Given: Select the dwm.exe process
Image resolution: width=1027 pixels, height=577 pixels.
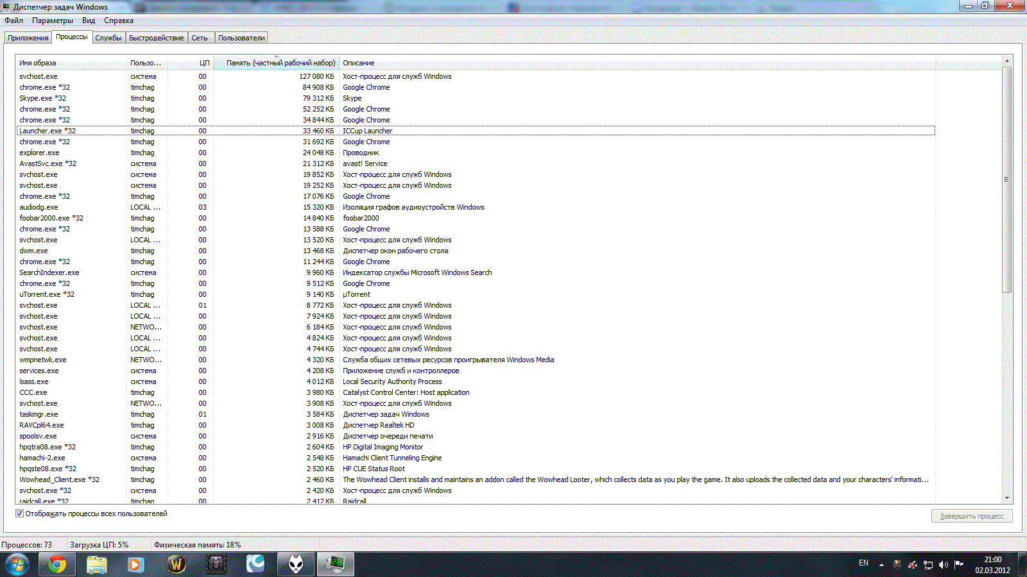Looking at the screenshot, I should 476,251.
